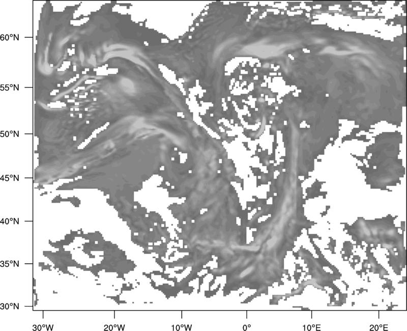Click the 35°N latitude label

point(10,264)
